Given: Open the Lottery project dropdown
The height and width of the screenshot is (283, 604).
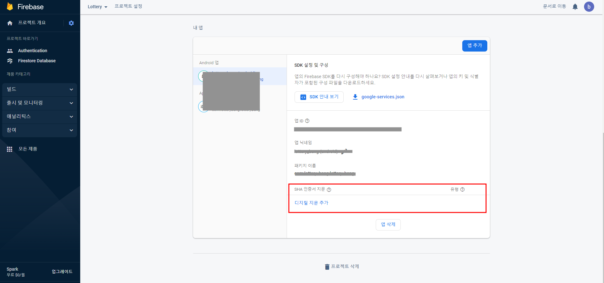Looking at the screenshot, I should coord(98,7).
